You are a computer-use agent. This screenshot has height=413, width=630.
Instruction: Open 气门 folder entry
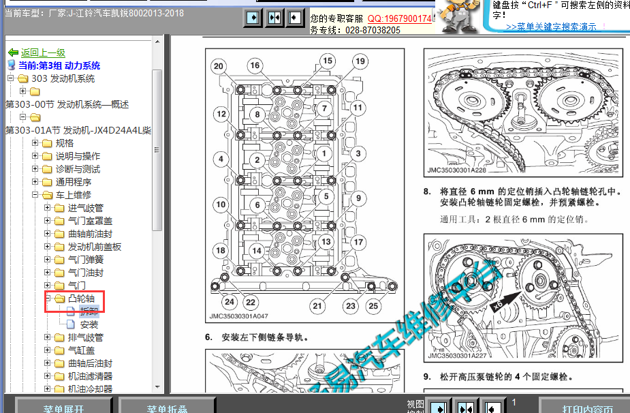76,286
